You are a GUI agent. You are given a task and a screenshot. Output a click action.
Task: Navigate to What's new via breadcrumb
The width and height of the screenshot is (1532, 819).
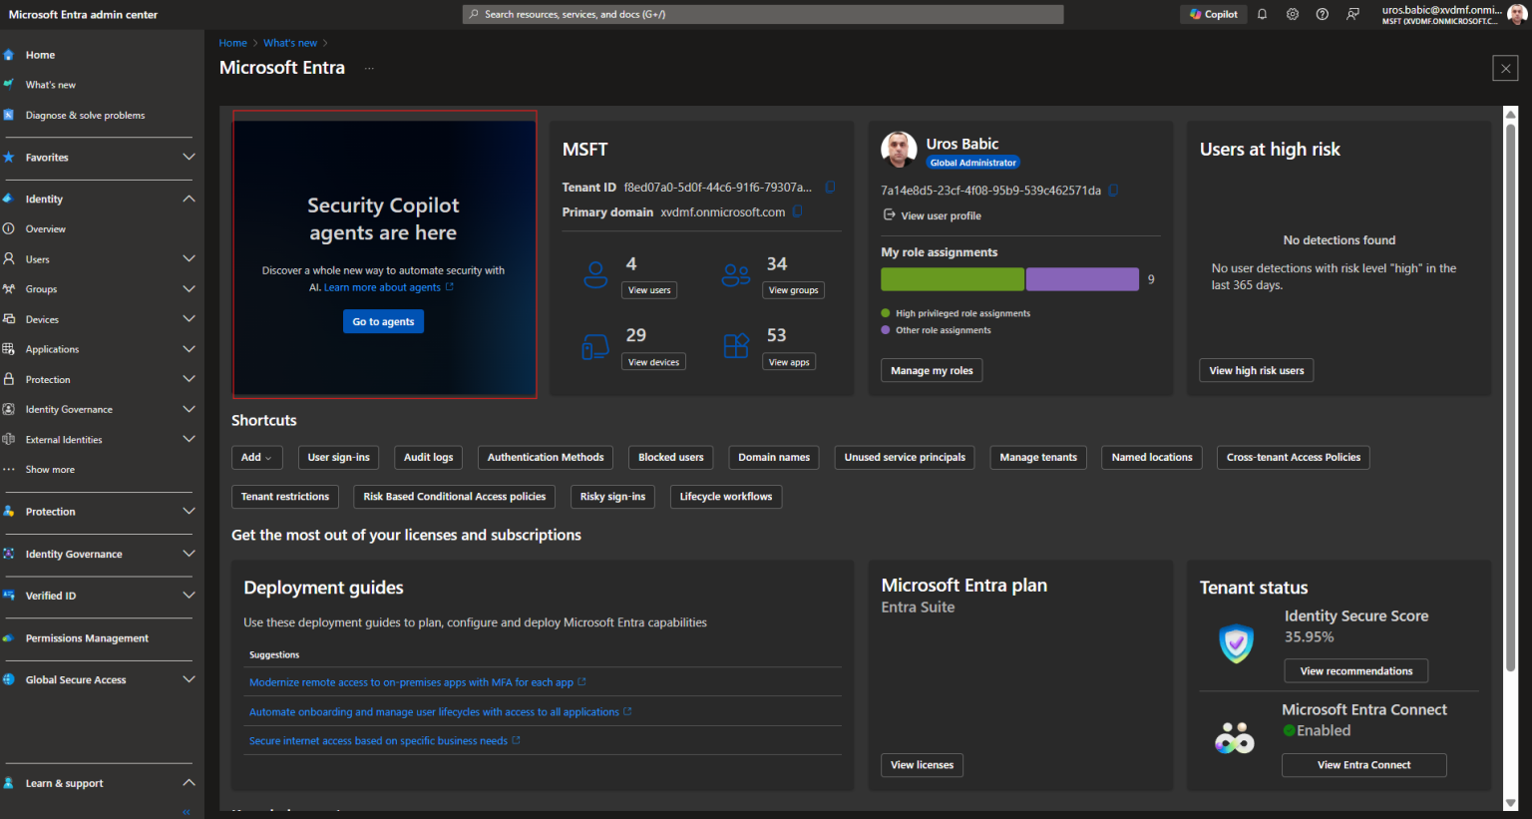[290, 42]
